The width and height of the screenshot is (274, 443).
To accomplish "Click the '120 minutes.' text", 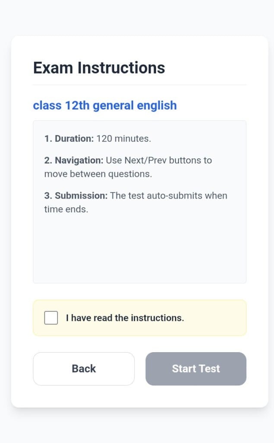I will [x=124, y=139].
